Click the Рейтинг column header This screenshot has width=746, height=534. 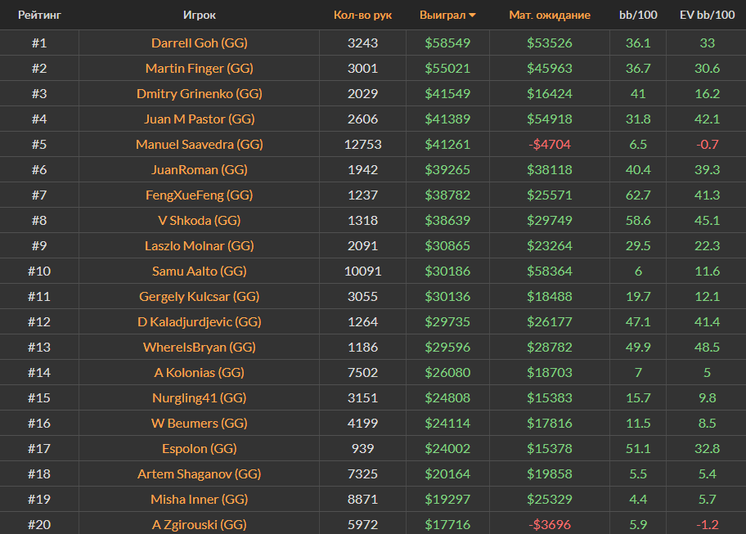point(39,16)
